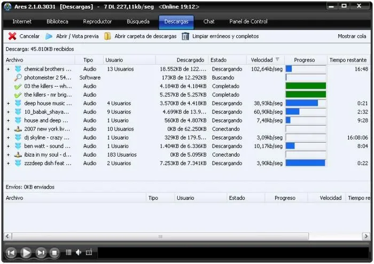Open the Panel de Control tab

[x=247, y=22]
